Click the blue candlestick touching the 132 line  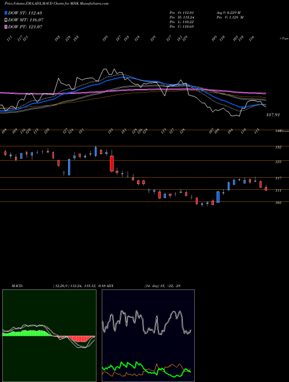95,151
